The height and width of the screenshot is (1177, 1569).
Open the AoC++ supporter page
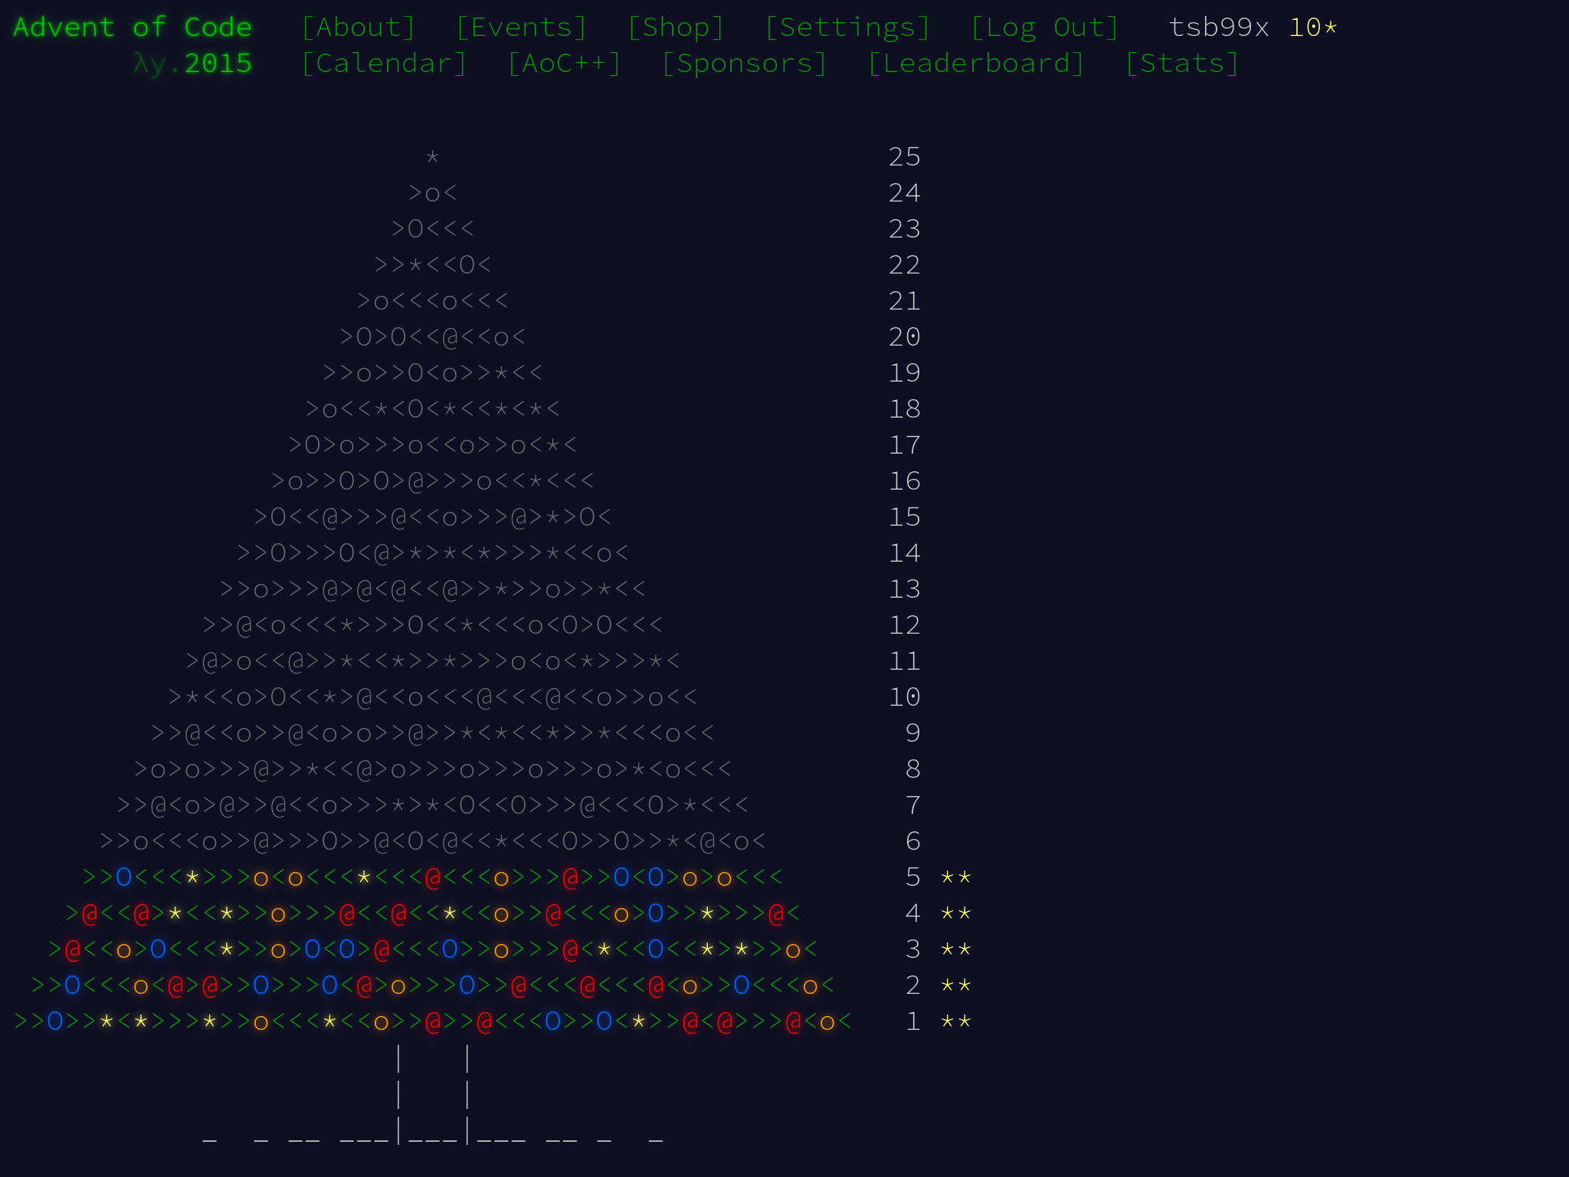[x=564, y=63]
